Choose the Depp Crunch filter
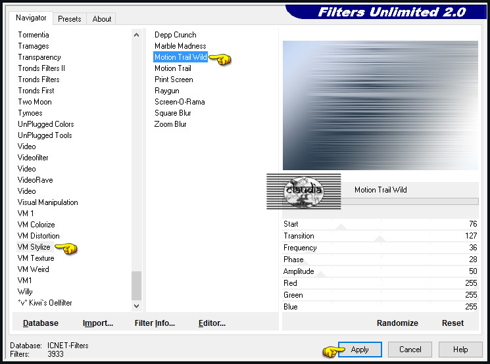Image resolution: width=490 pixels, height=364 pixels. point(176,35)
